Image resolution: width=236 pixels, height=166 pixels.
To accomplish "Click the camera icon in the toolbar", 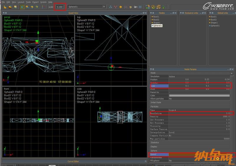I will tap(135, 6).
